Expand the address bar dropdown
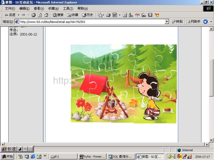Image resolution: width=214 pixels, height=160 pixels. pos(167,22)
